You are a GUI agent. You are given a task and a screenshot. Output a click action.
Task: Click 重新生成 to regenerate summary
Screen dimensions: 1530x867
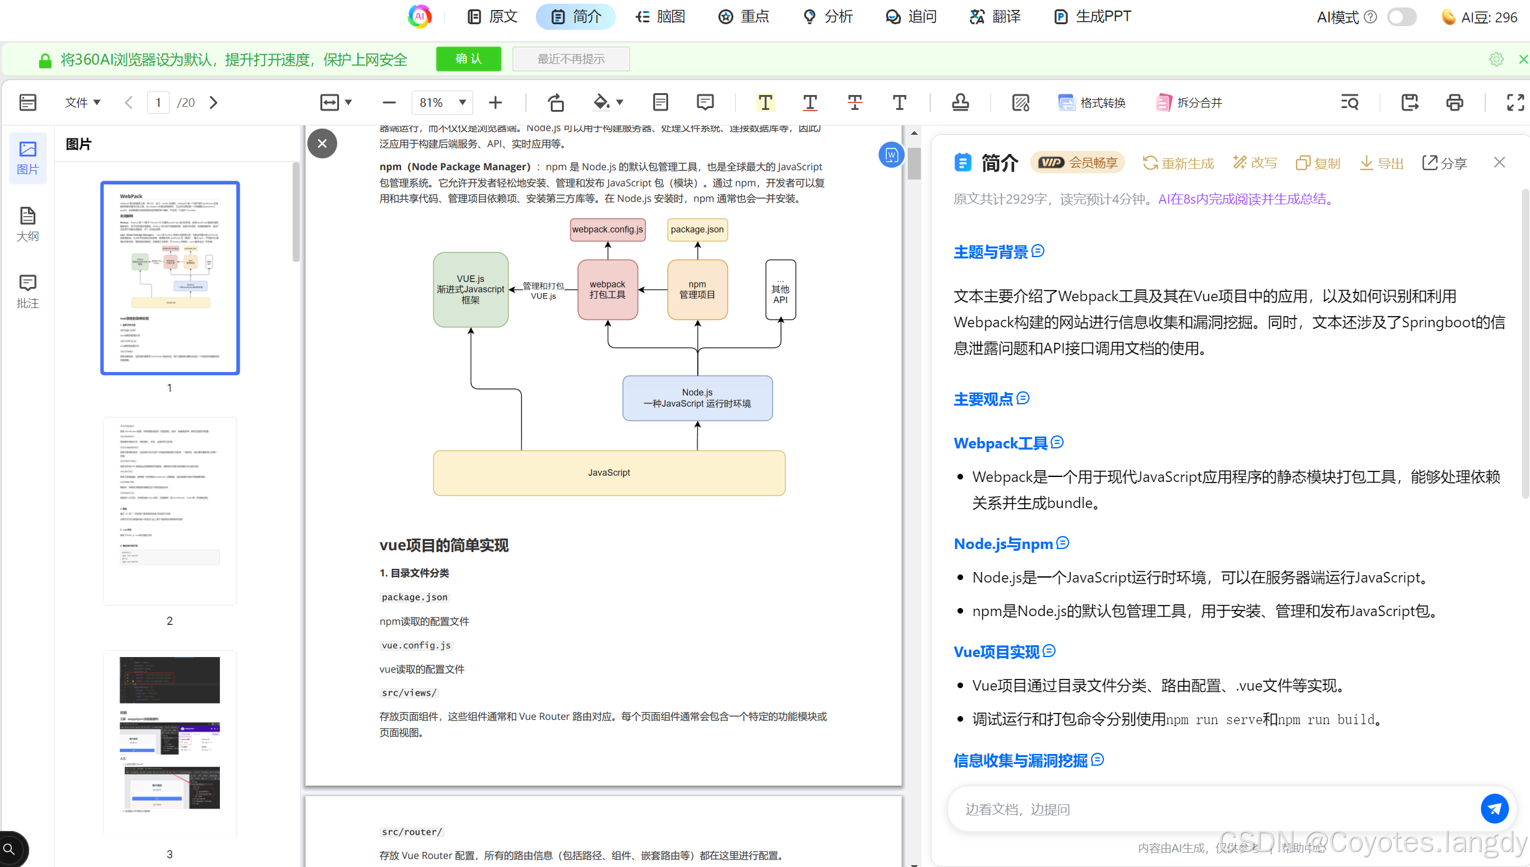(x=1178, y=163)
